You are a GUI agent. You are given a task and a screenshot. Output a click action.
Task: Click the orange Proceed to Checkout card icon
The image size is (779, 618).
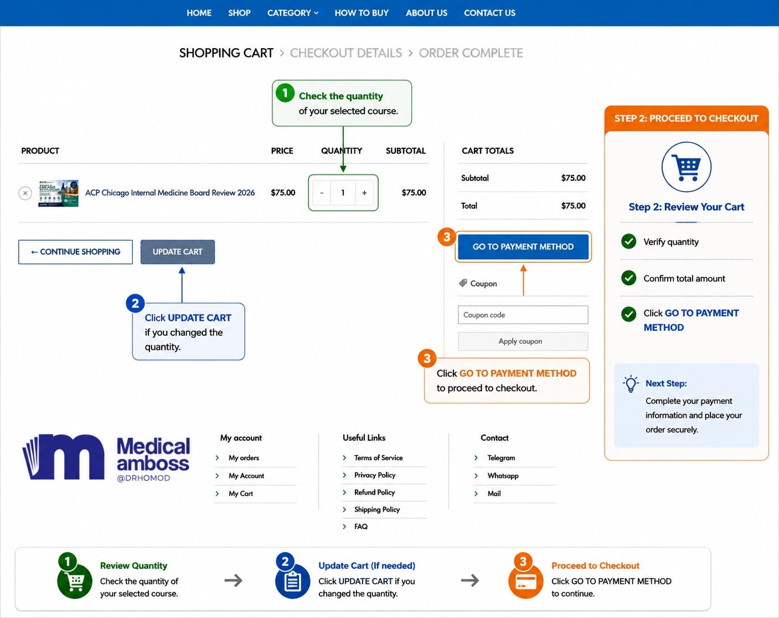525,581
